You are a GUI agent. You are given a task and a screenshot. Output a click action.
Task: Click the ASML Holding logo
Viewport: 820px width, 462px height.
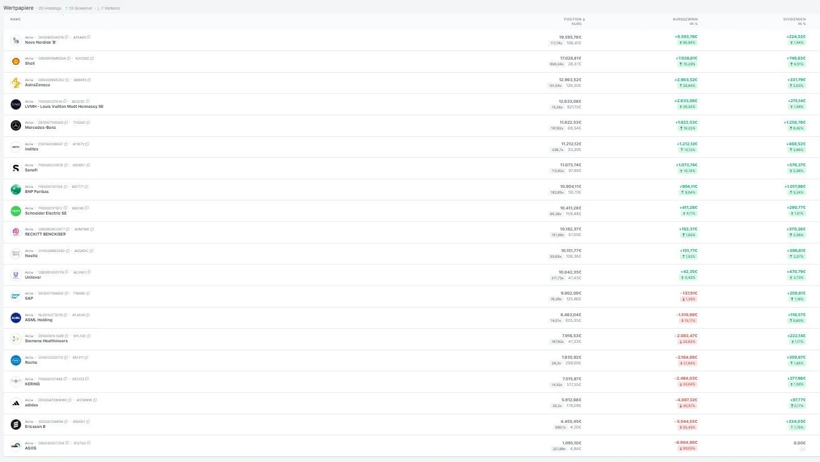(16, 318)
